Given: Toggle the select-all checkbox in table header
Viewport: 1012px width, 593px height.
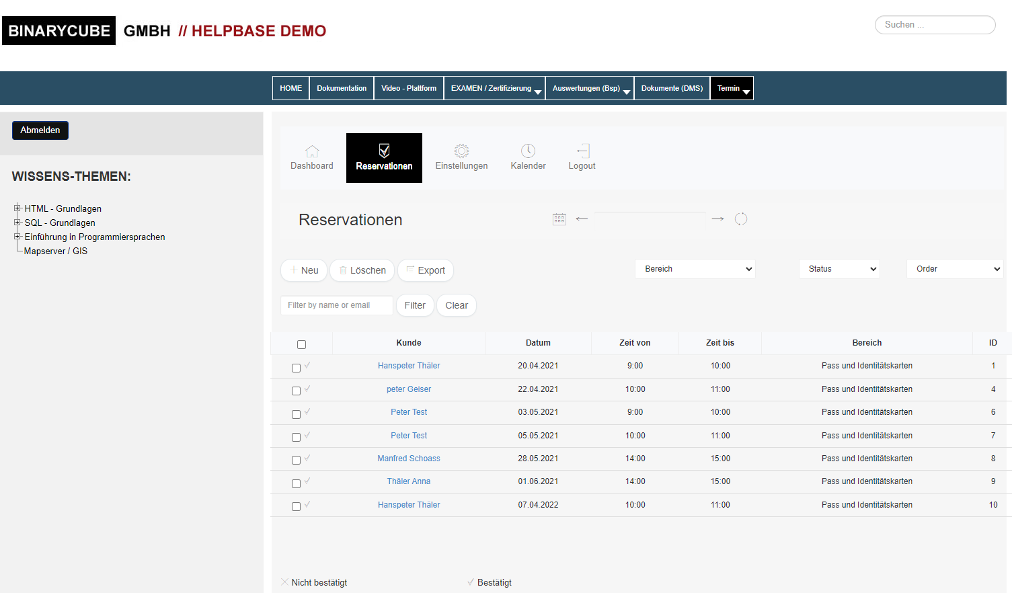Looking at the screenshot, I should (301, 344).
